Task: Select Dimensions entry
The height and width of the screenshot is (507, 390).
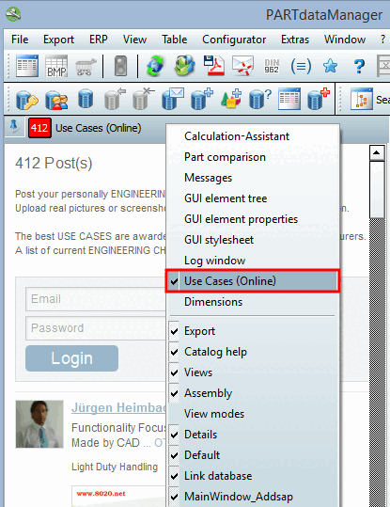Action: click(253, 302)
